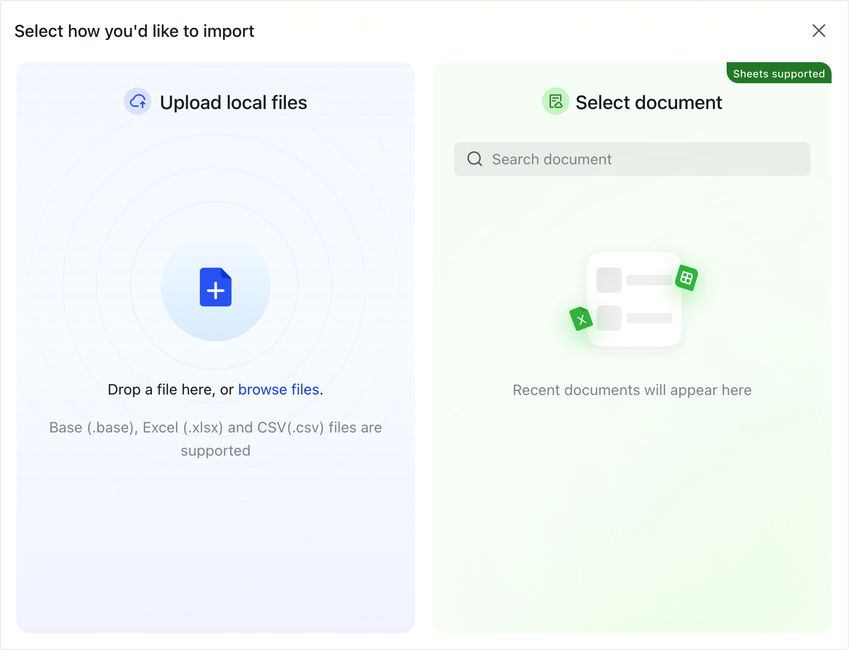
Task: Click the green Select document icon
Action: (x=555, y=101)
